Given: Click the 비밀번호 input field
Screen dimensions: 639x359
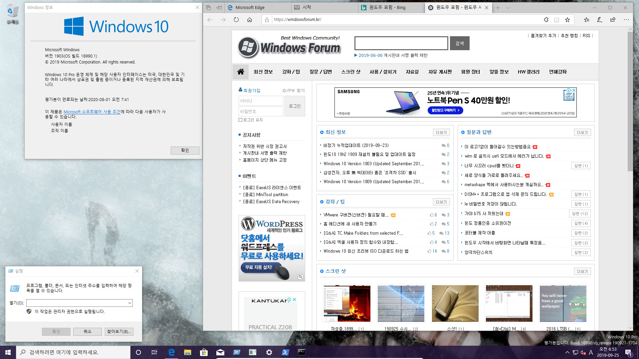Looking at the screenshot, I should (261, 111).
